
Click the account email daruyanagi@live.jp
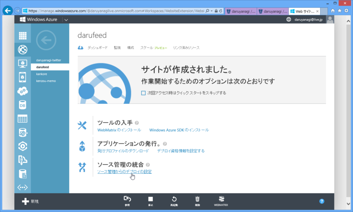click(x=308, y=19)
